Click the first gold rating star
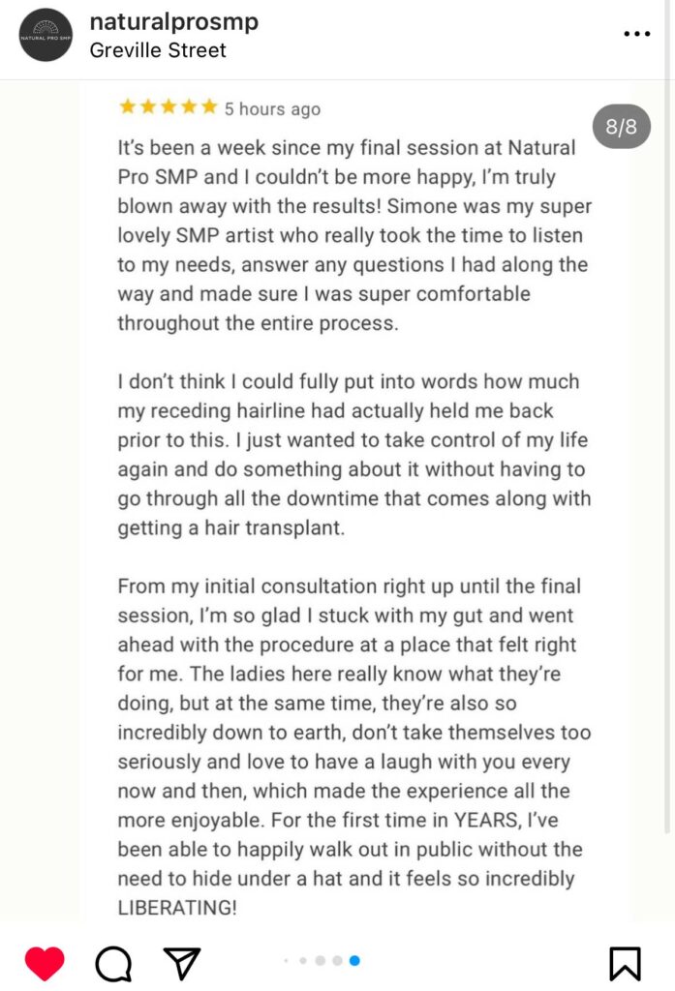 tap(128, 106)
